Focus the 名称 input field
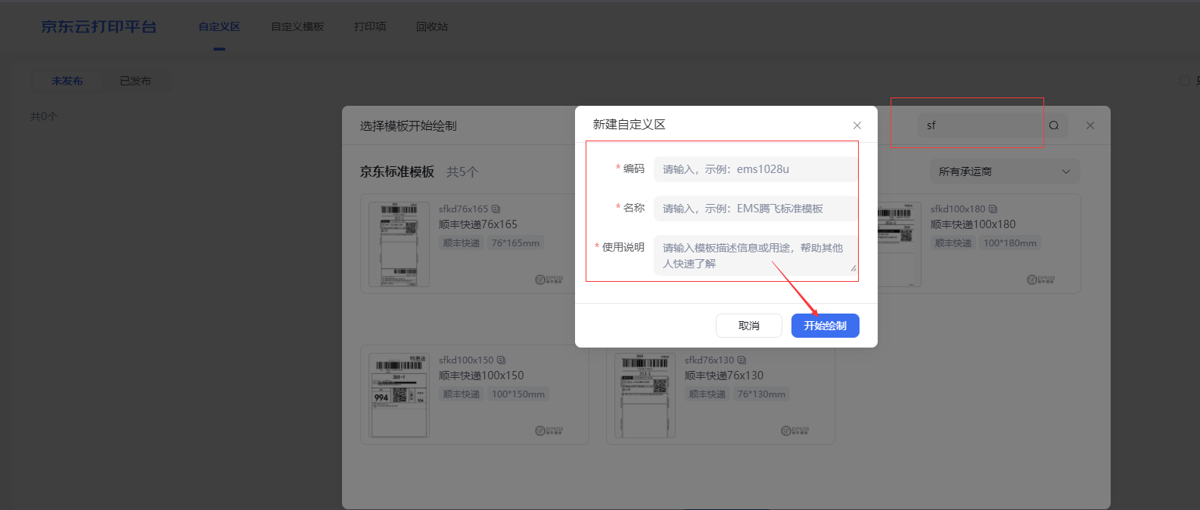 pyautogui.click(x=755, y=209)
